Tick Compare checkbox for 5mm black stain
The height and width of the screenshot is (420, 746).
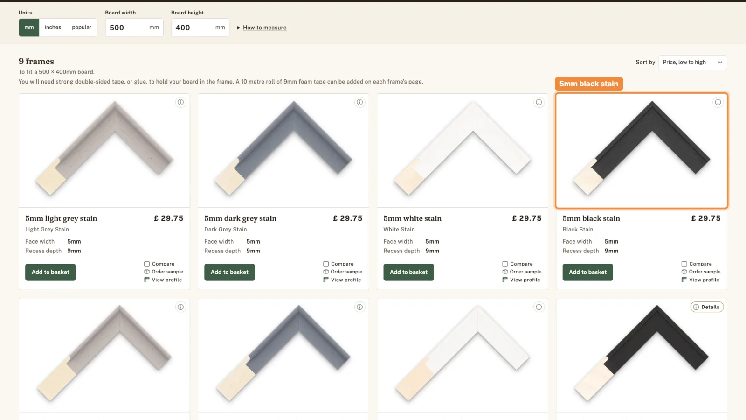[x=684, y=264]
